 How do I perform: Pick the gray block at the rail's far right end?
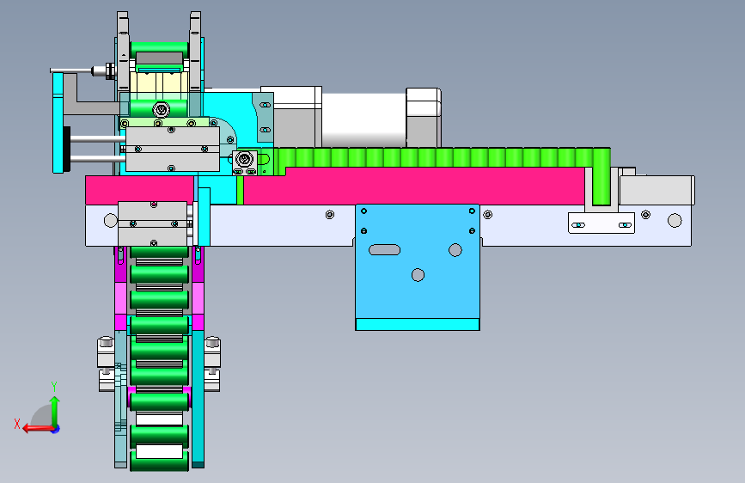tap(656, 190)
